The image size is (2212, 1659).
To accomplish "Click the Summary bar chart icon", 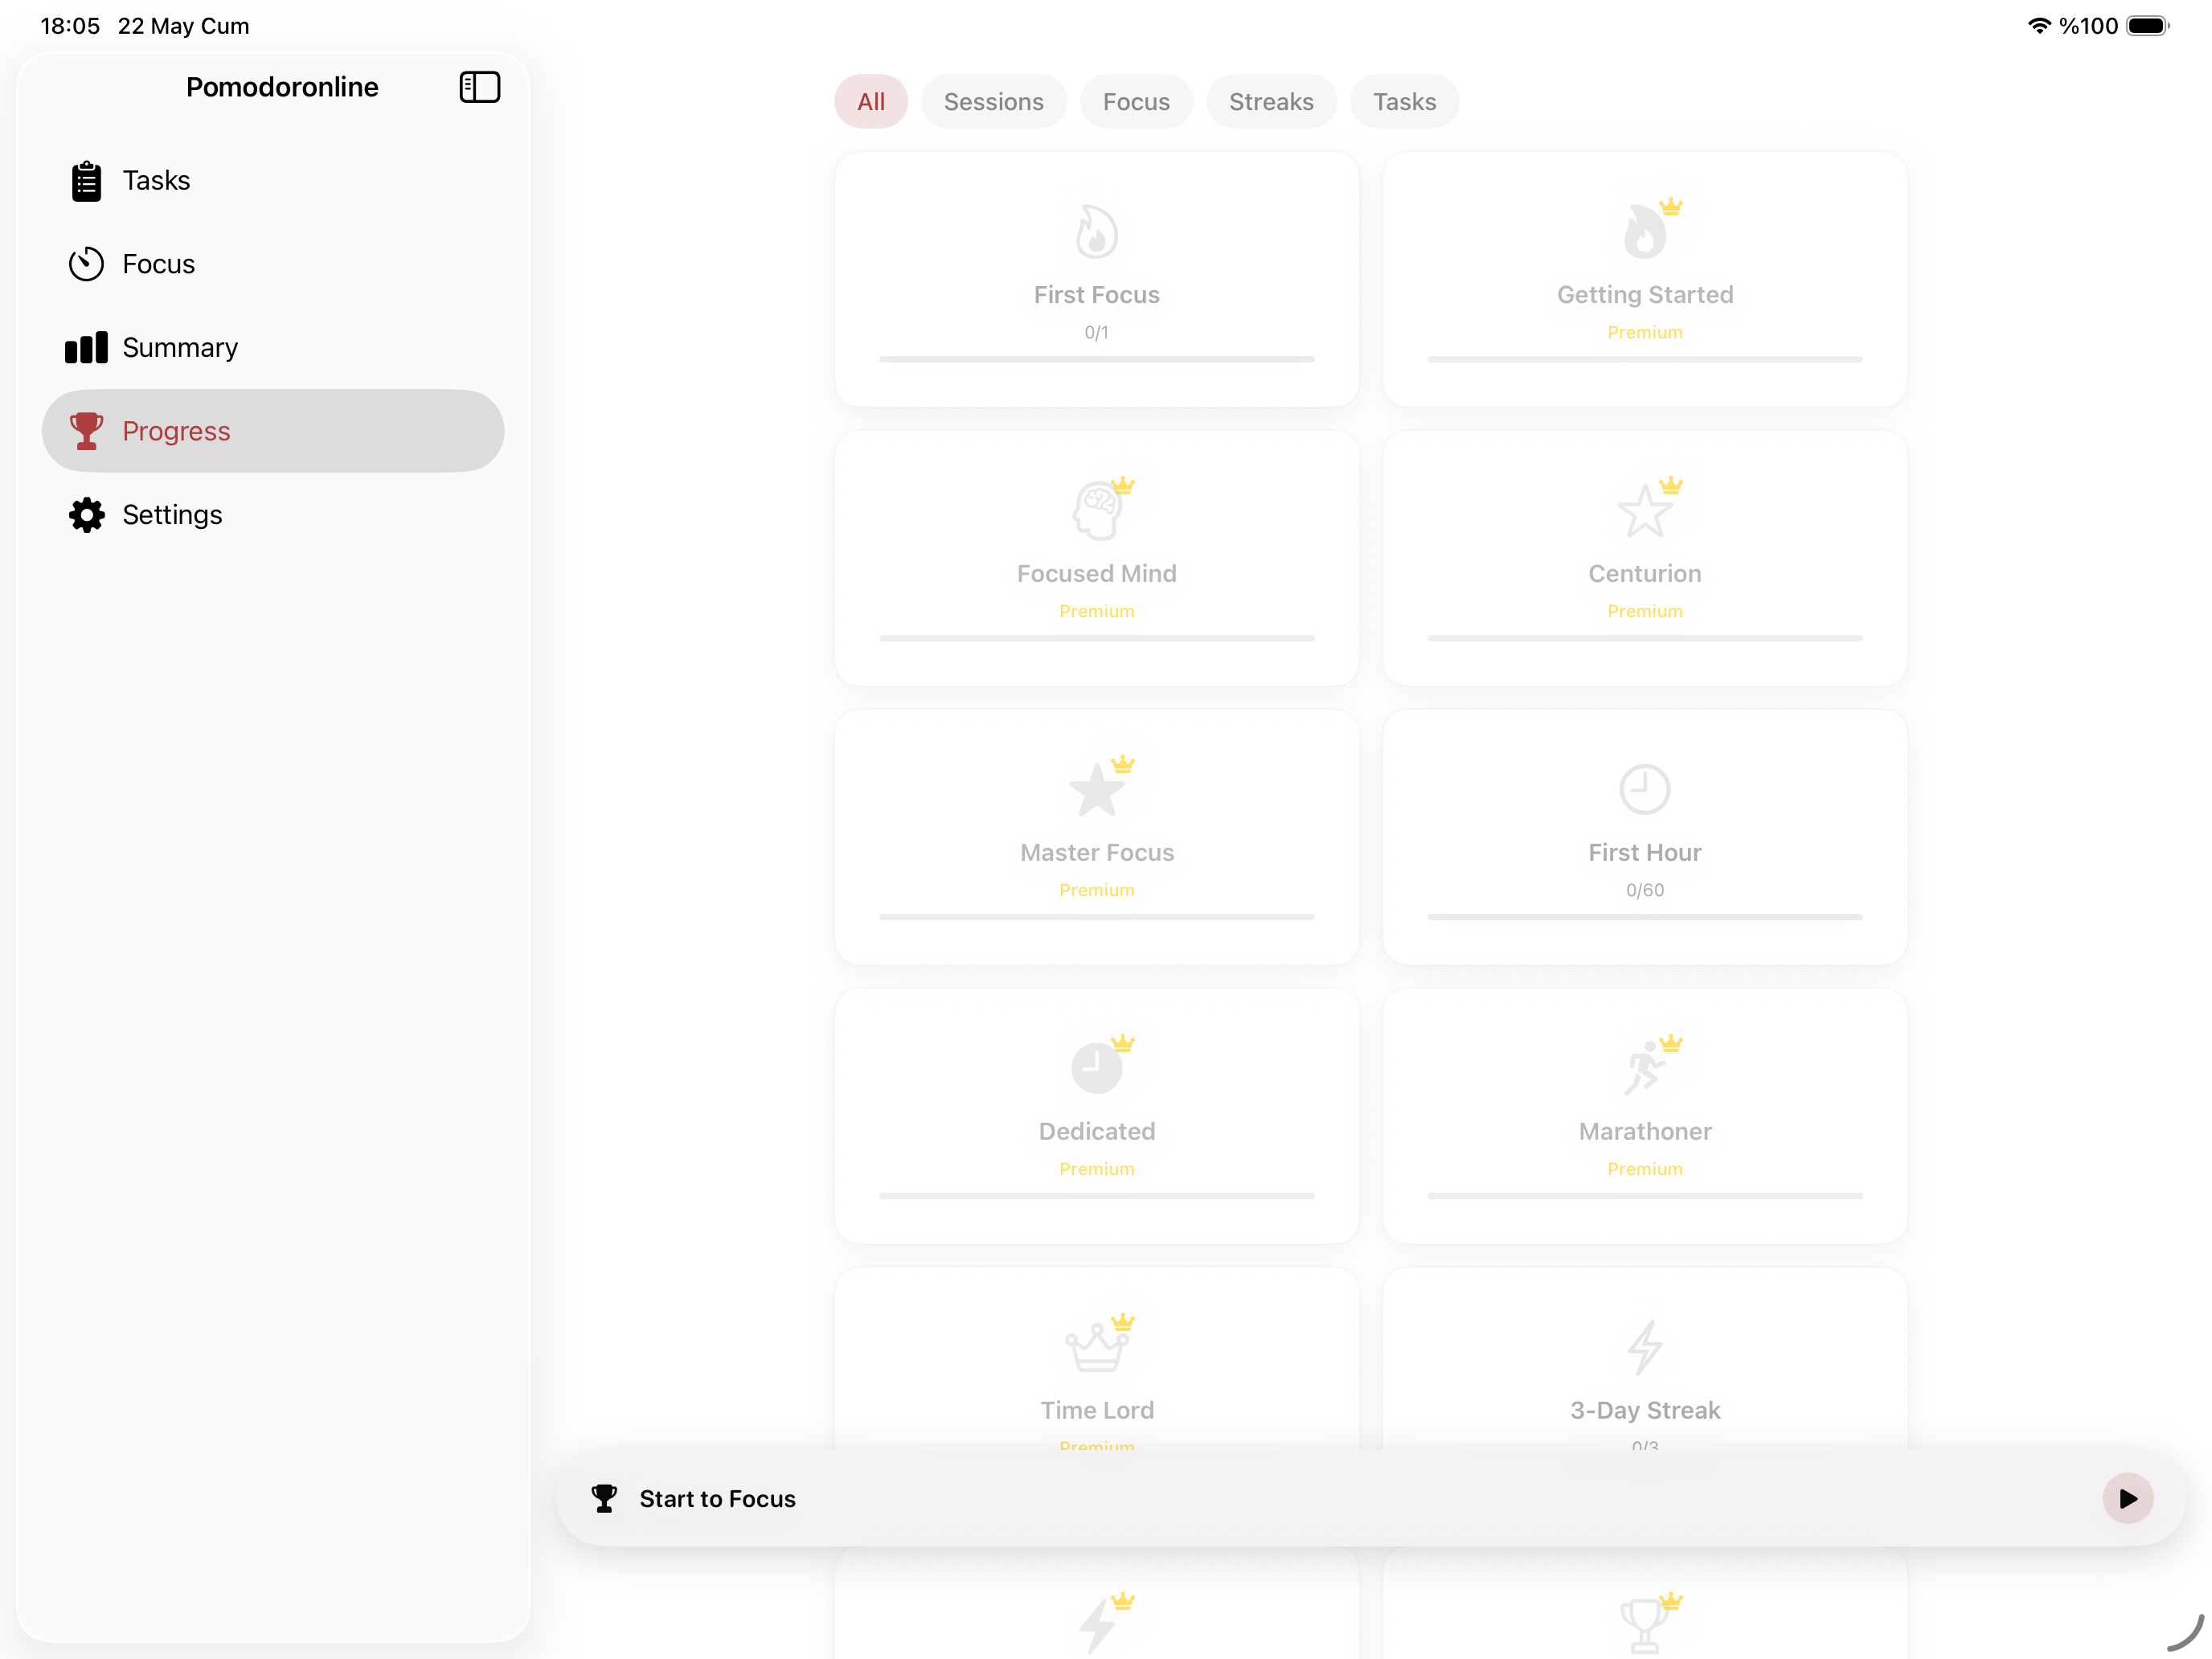I will [x=86, y=347].
